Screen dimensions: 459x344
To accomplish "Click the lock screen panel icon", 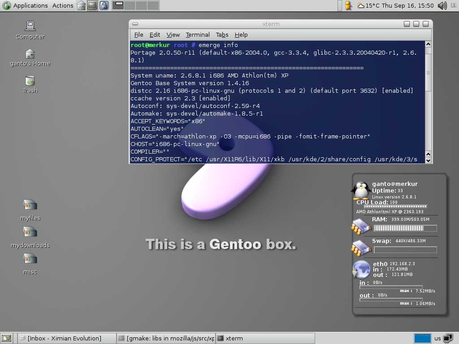I will click(x=104, y=5).
